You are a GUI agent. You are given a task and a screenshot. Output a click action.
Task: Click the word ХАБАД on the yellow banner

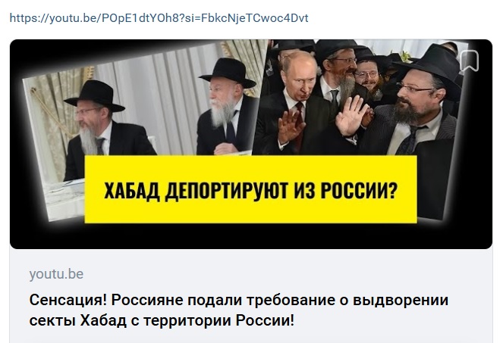pos(132,192)
